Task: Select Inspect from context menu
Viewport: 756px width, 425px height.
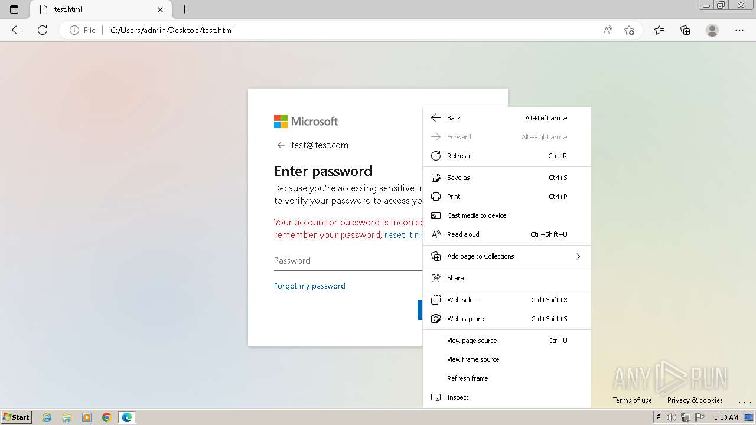Action: [507, 397]
